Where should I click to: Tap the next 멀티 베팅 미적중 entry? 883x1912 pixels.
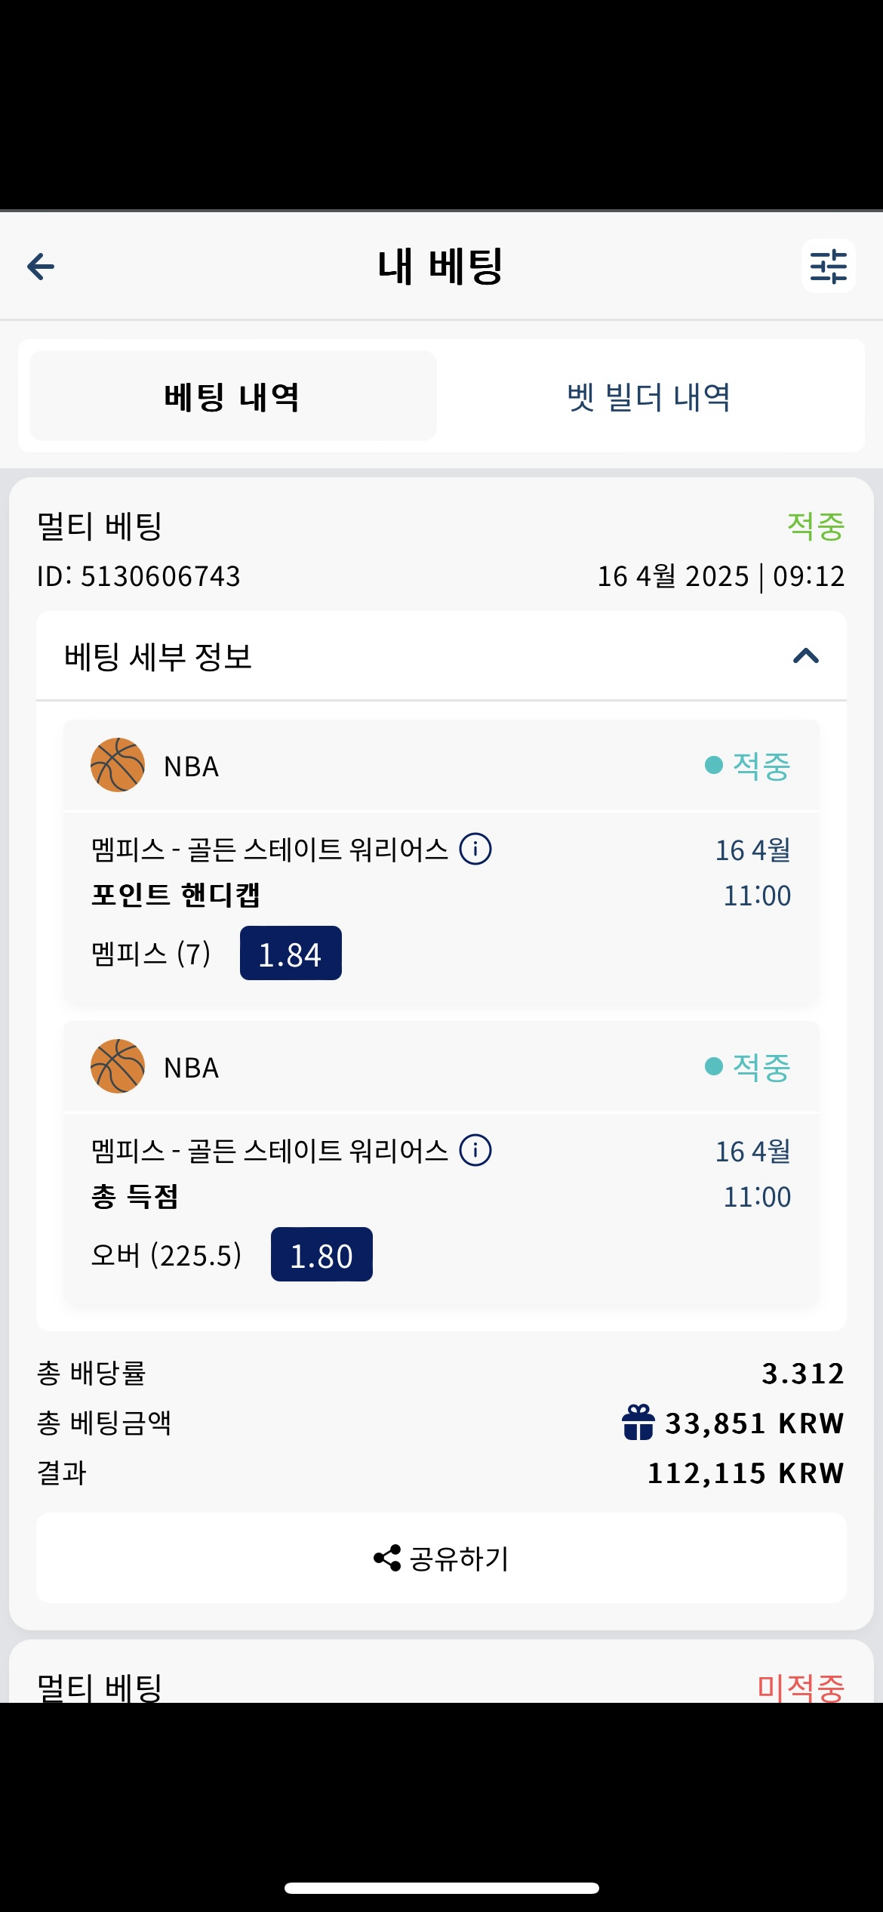(441, 1685)
